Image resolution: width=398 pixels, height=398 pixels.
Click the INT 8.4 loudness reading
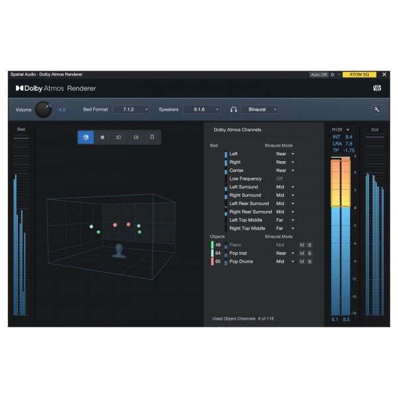pyautogui.click(x=342, y=137)
